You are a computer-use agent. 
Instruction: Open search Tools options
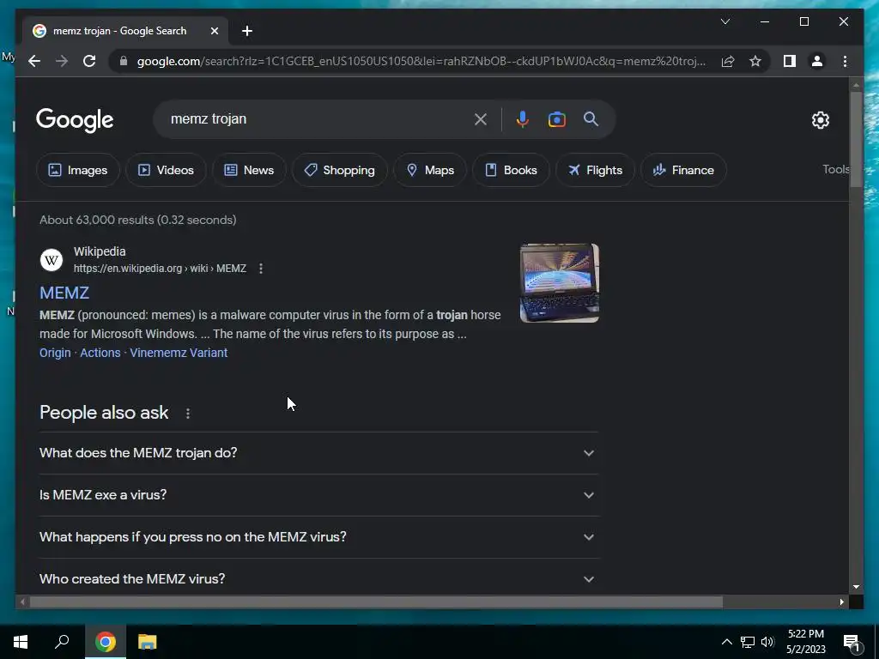pos(835,169)
